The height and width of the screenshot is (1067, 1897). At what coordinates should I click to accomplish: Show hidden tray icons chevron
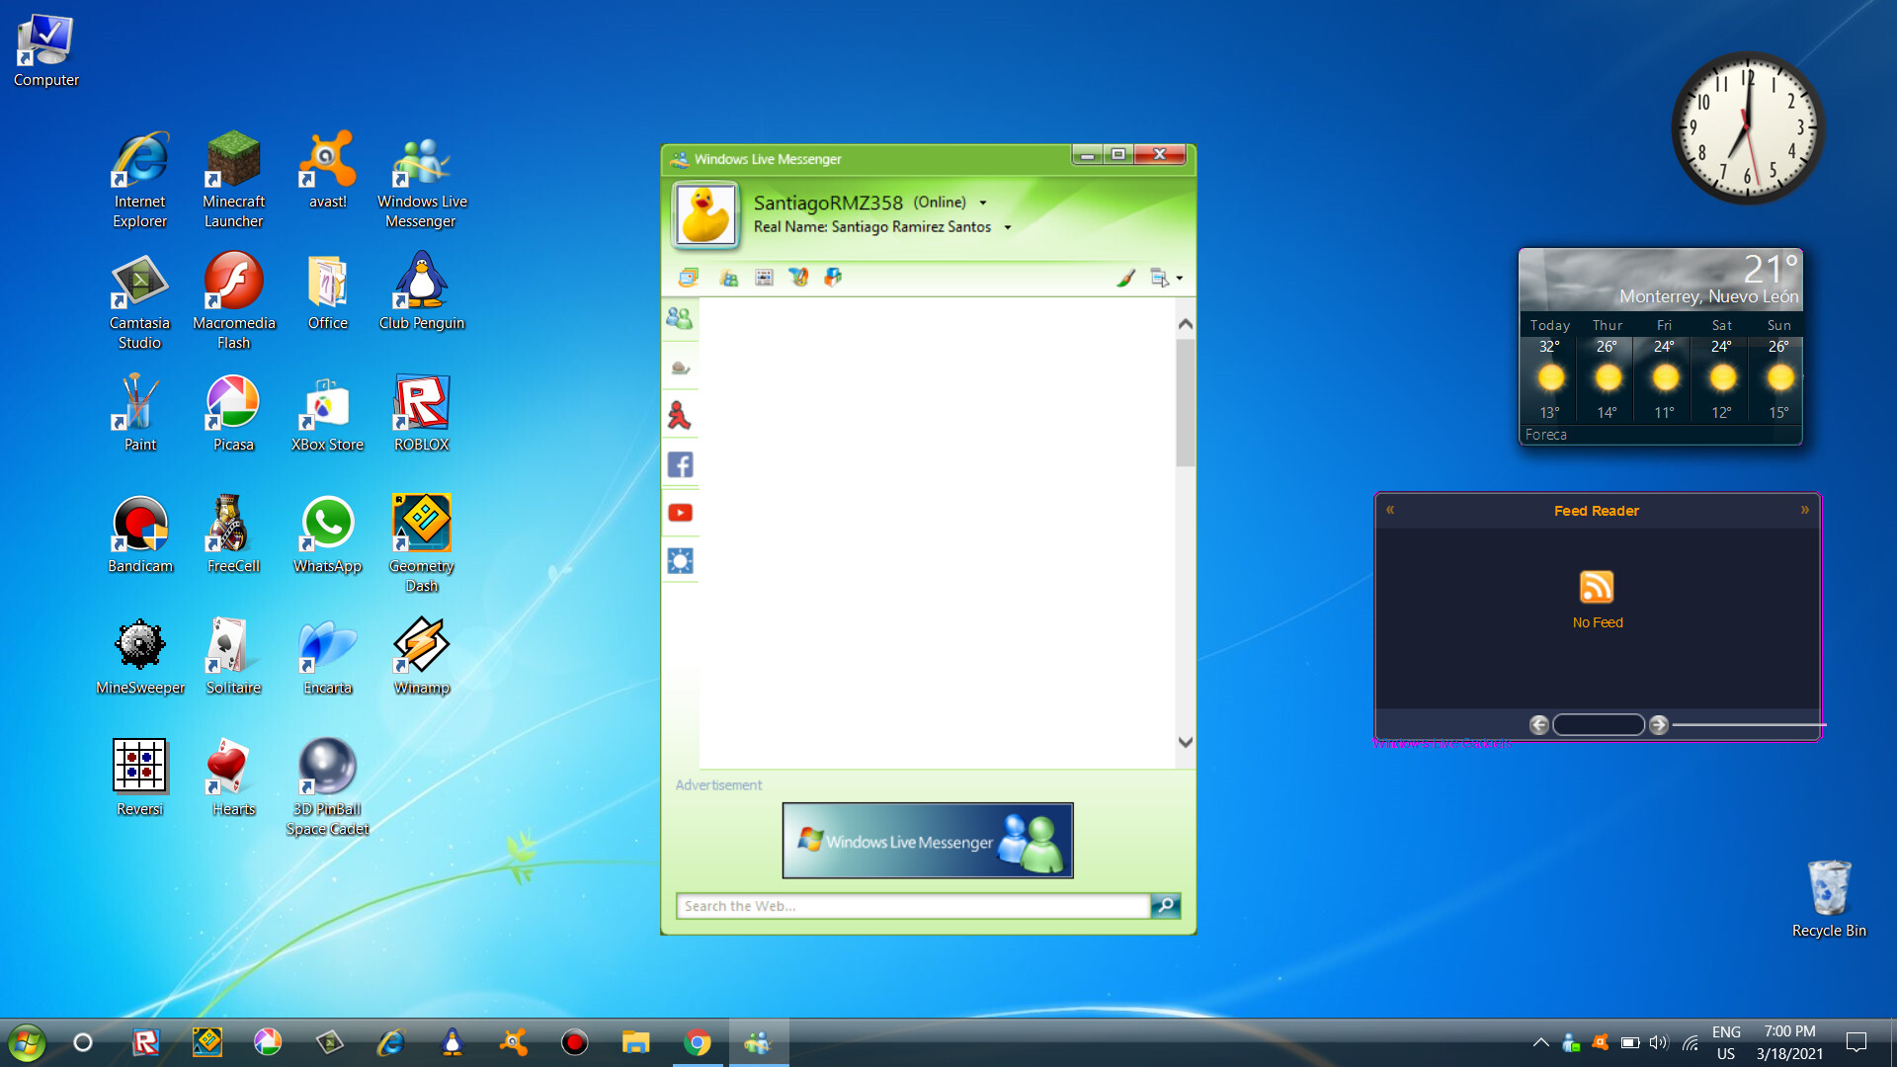(x=1540, y=1042)
